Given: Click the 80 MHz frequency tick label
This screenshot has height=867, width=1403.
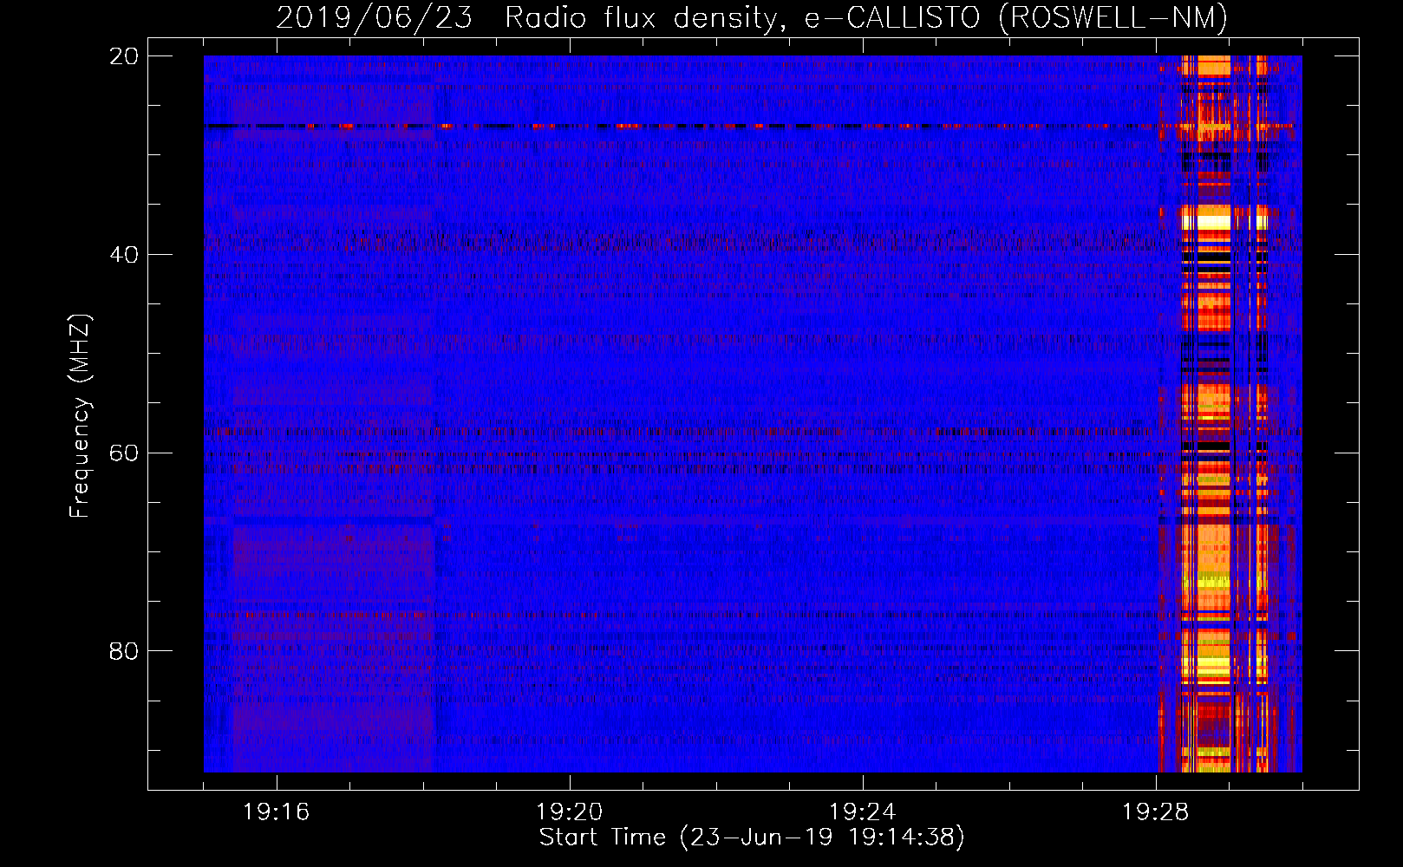Looking at the screenshot, I should [123, 651].
